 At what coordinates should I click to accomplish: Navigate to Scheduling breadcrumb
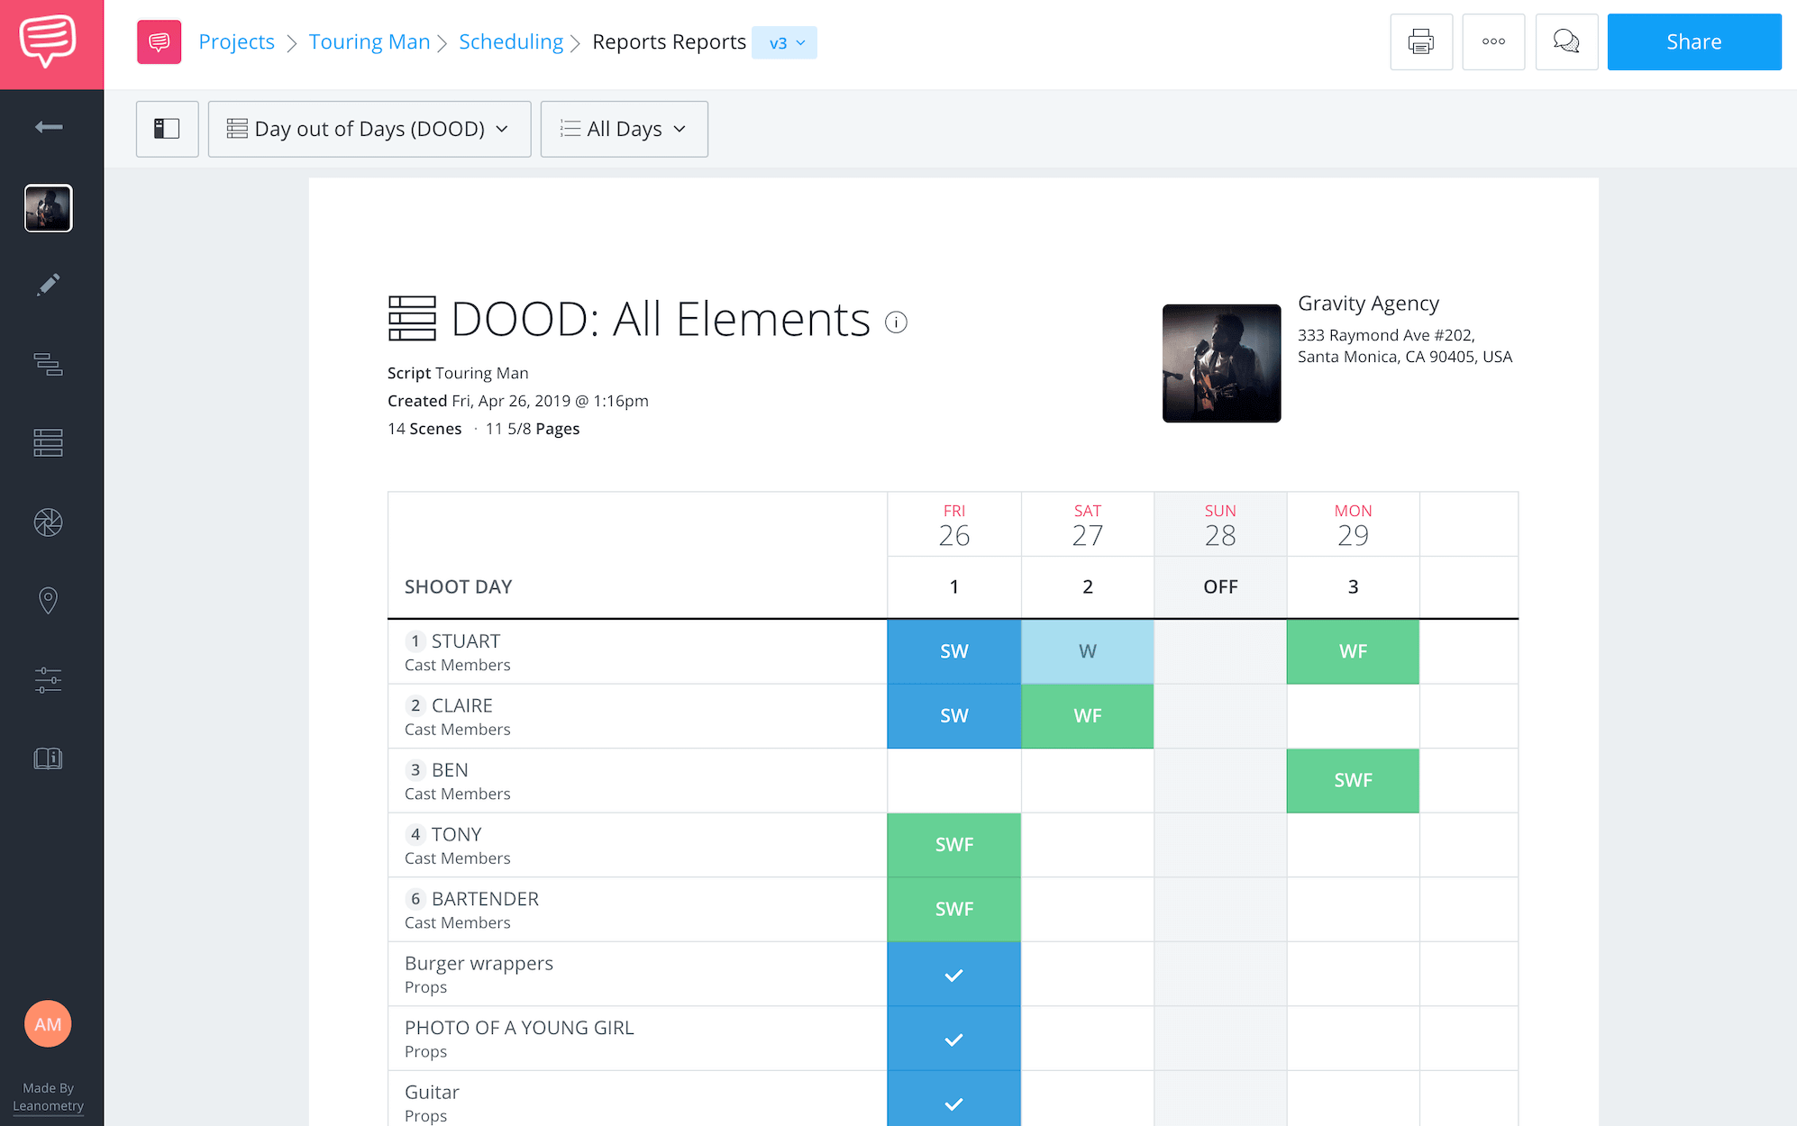pos(510,42)
